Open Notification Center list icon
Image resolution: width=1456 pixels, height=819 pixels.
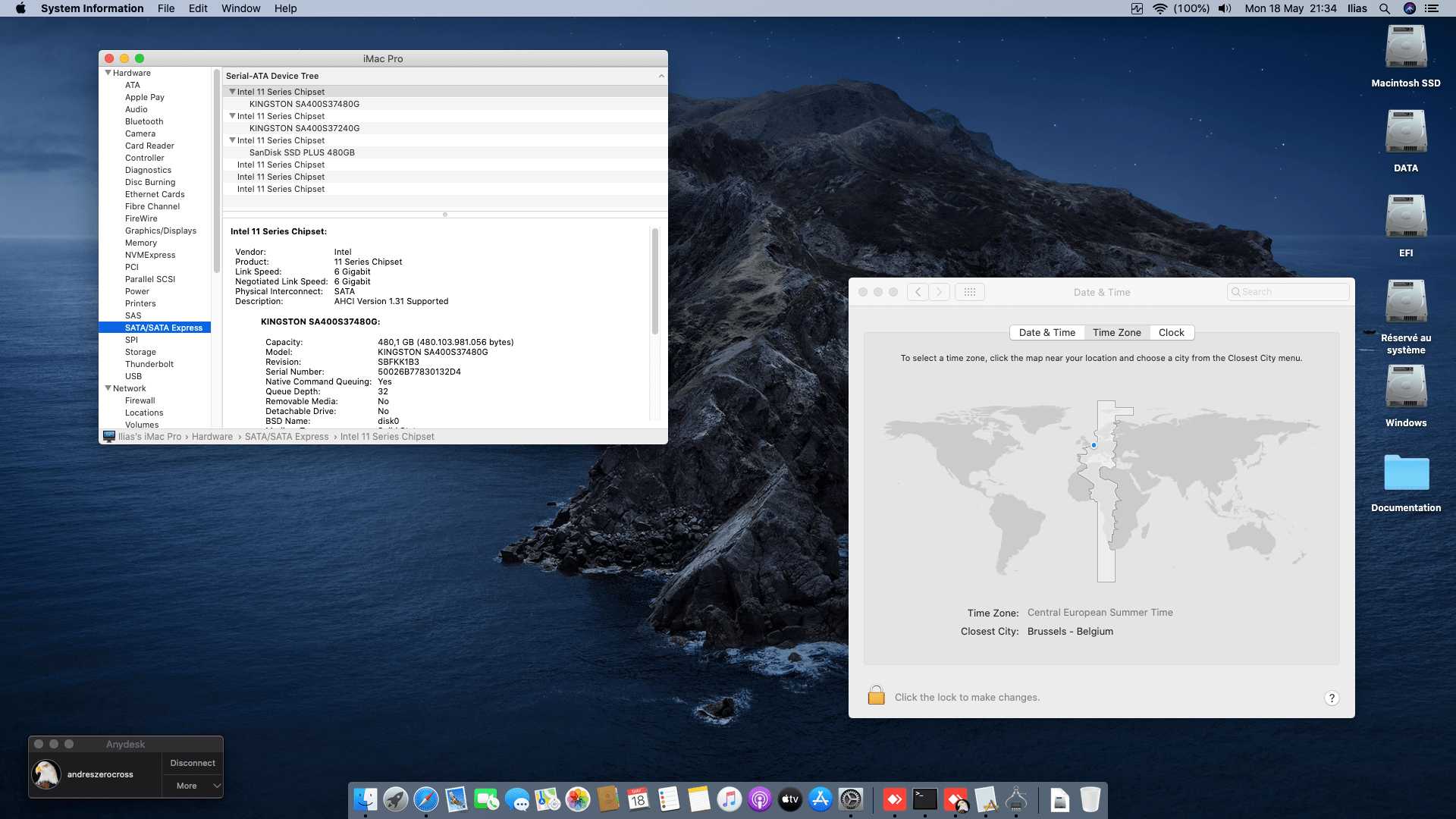[1432, 8]
